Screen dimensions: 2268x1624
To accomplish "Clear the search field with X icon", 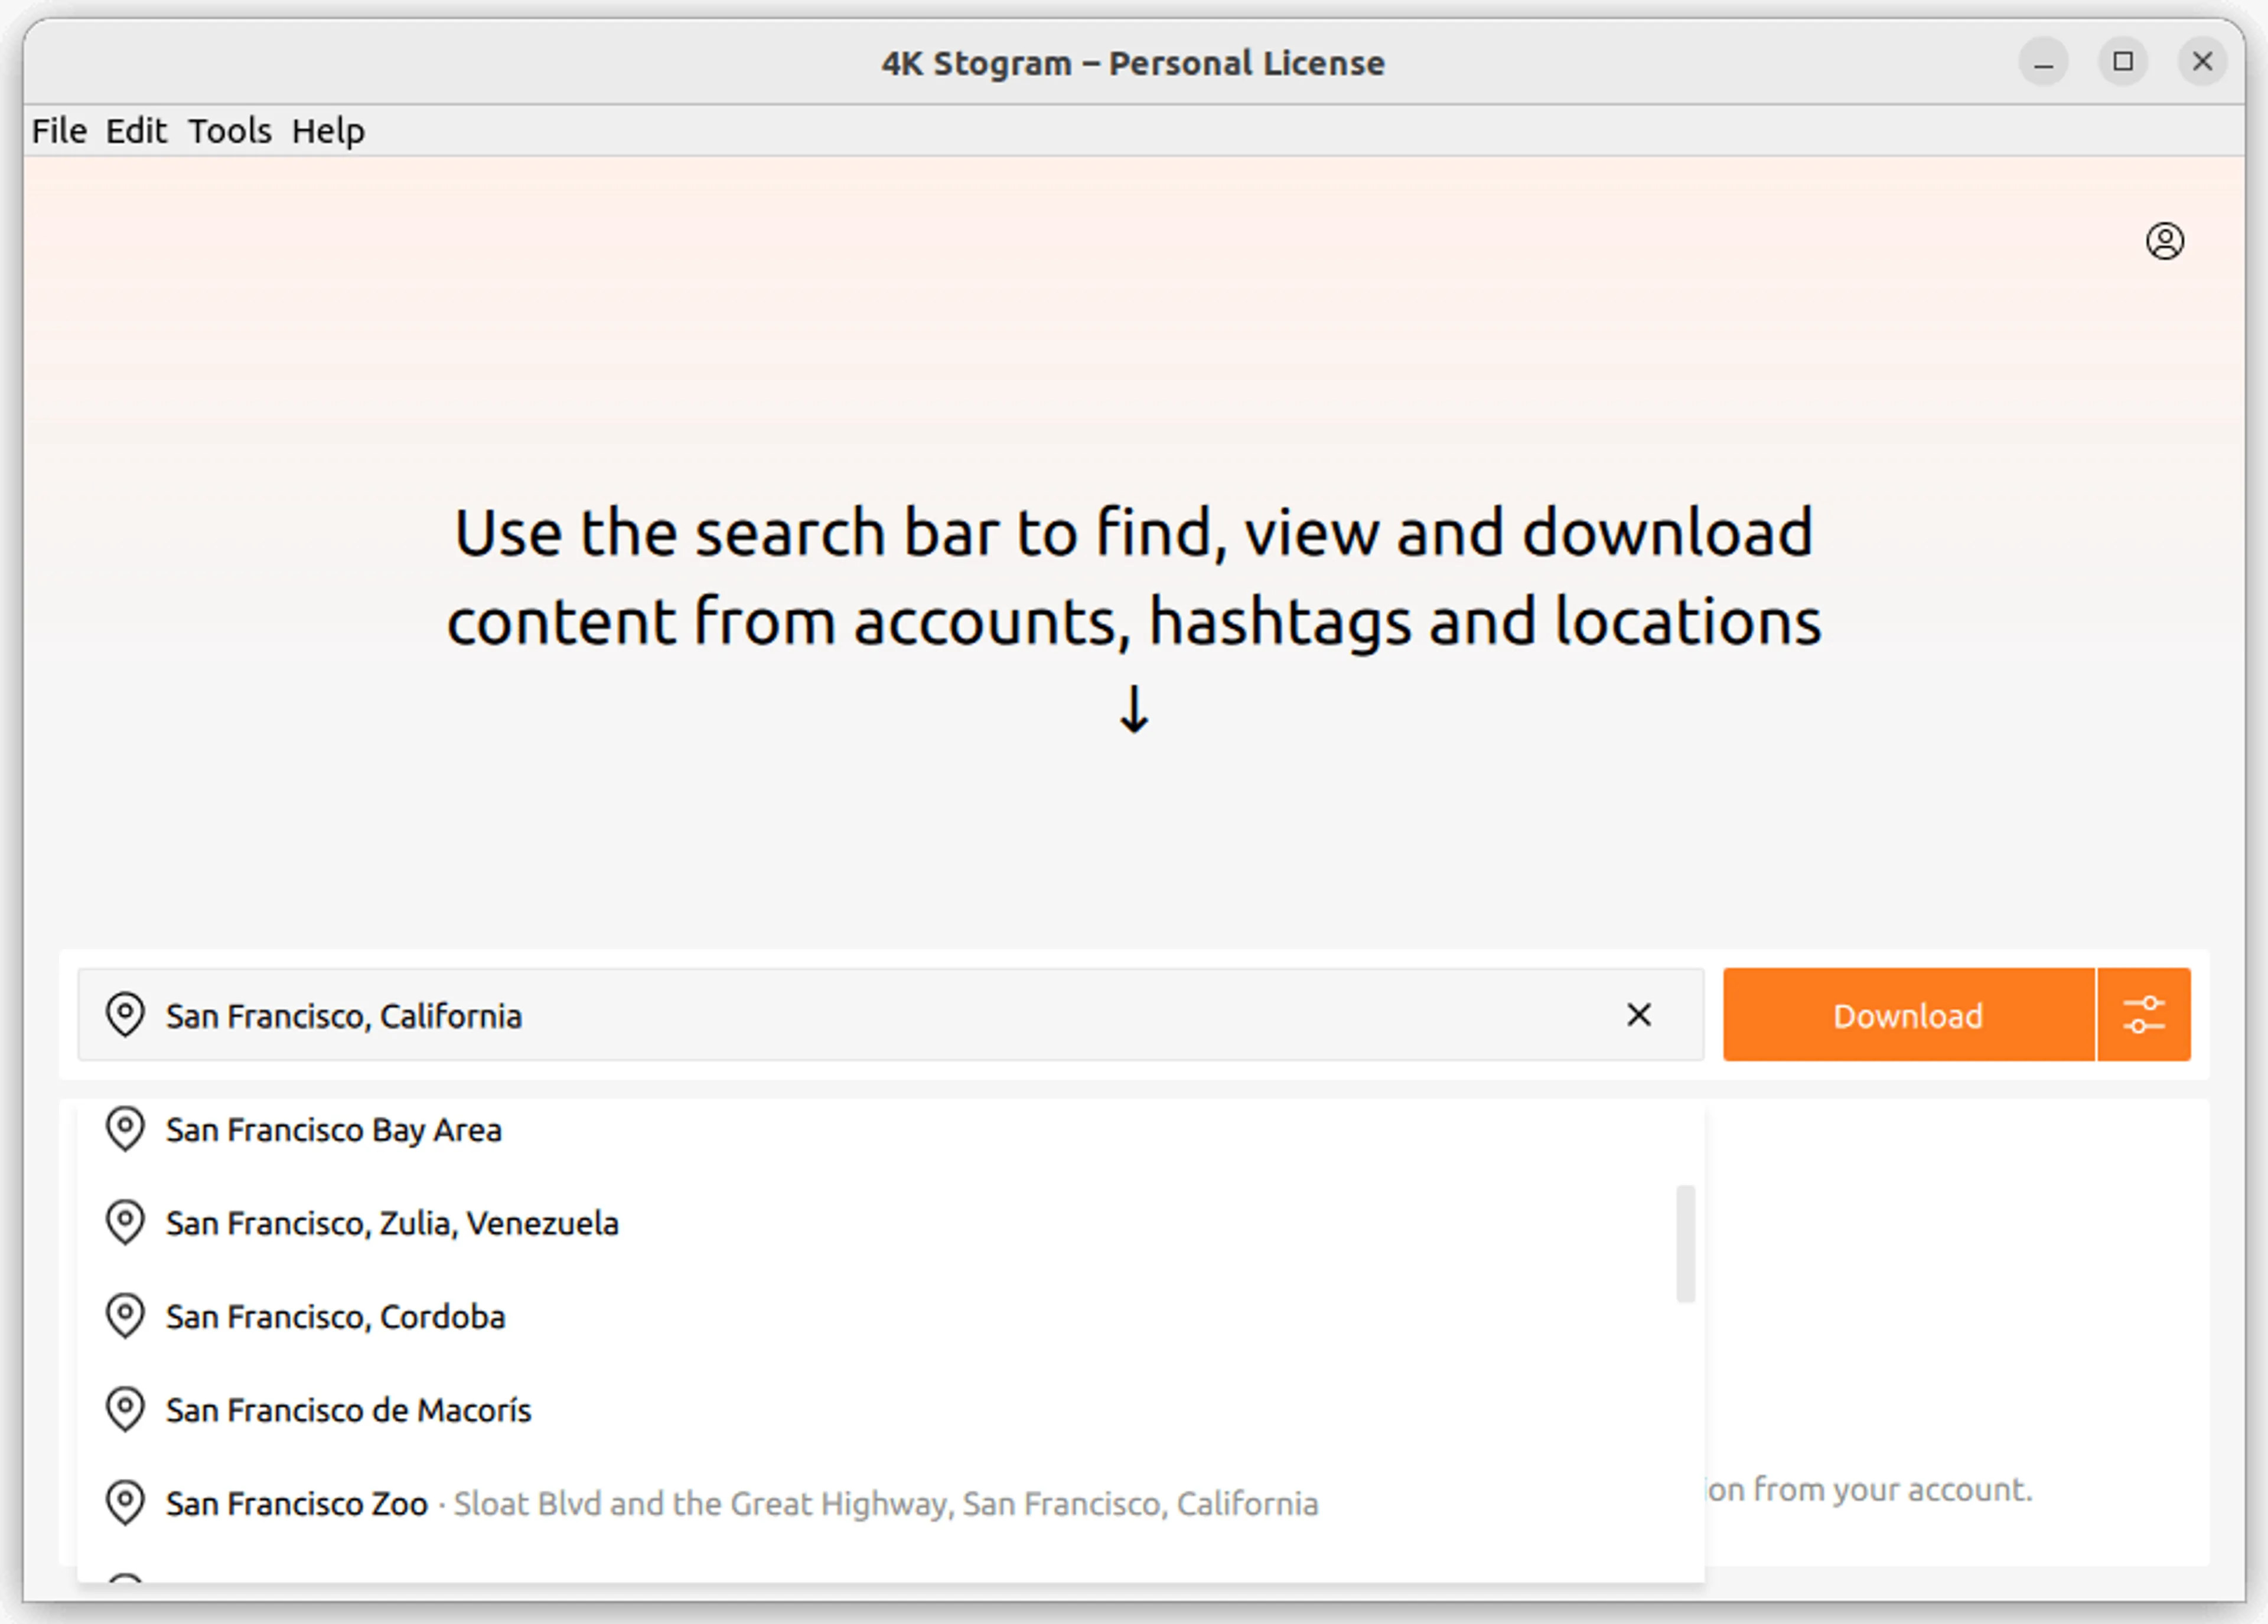I will pyautogui.click(x=1638, y=1015).
